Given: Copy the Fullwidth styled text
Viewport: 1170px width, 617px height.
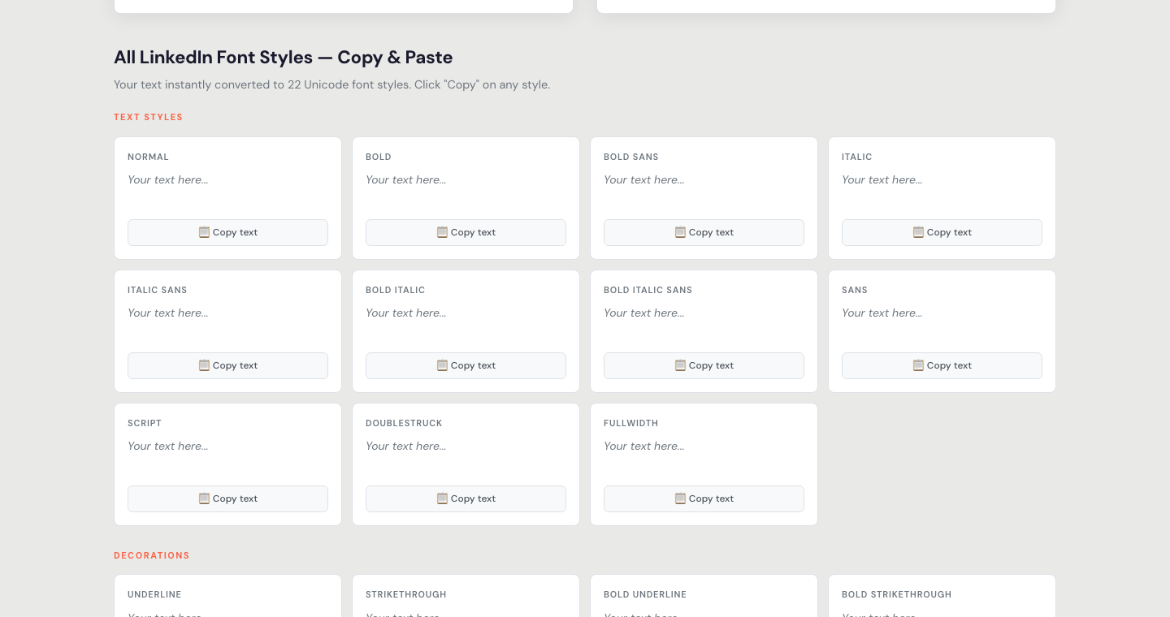Looking at the screenshot, I should pyautogui.click(x=704, y=498).
